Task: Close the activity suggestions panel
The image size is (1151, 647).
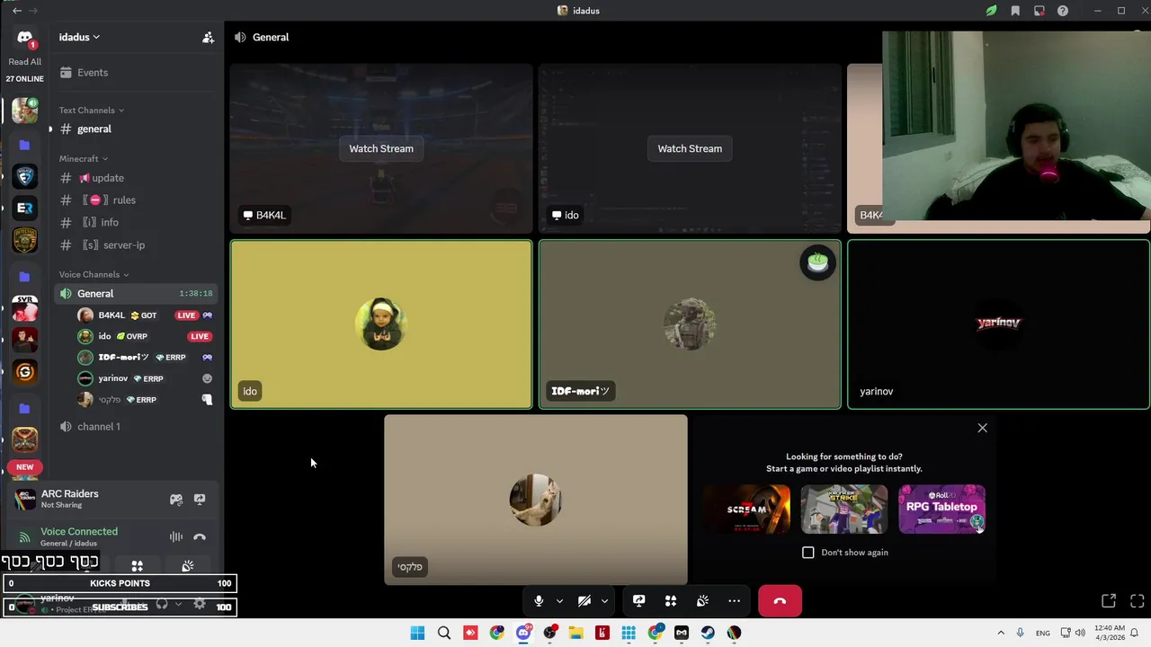Action: pos(982,428)
